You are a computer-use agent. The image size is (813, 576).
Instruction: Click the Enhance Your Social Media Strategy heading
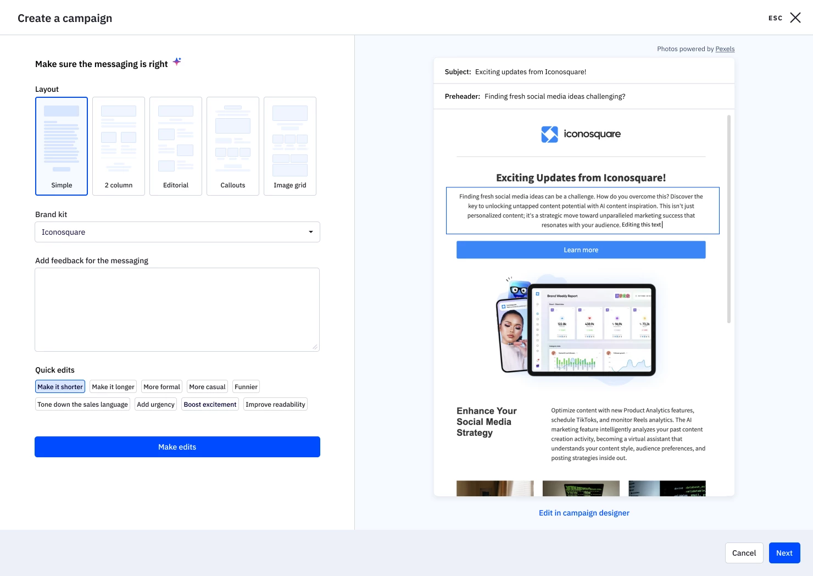click(x=487, y=422)
